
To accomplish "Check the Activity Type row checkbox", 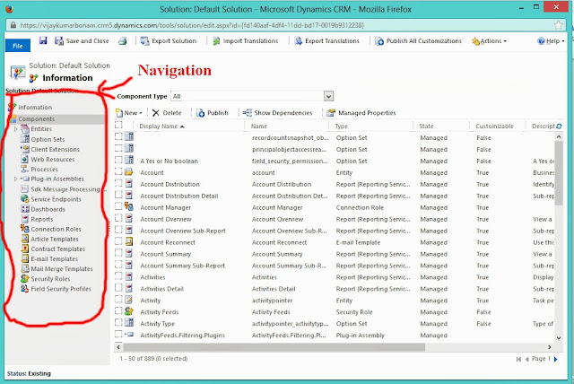I will (118, 322).
